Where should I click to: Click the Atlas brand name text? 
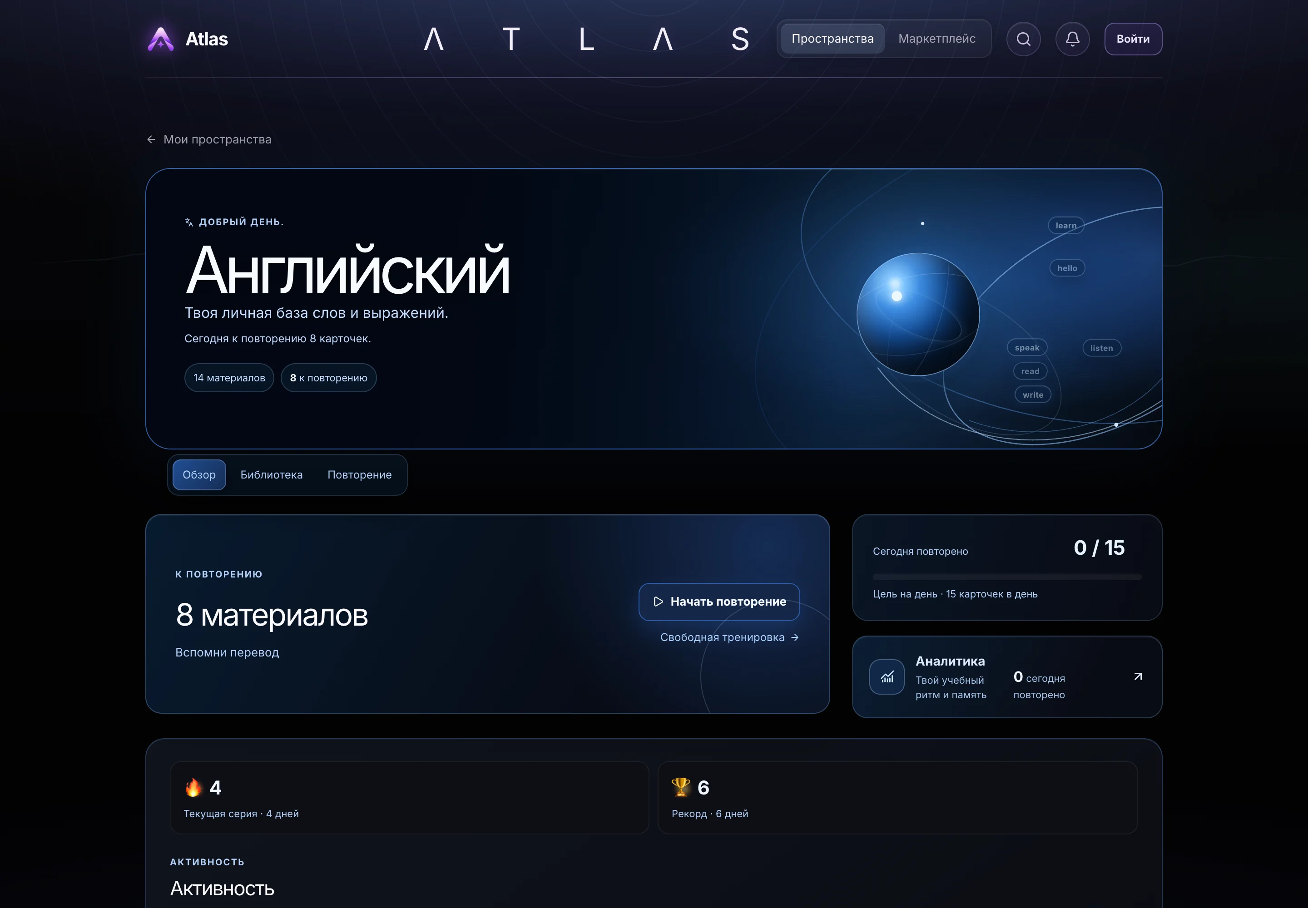point(207,39)
